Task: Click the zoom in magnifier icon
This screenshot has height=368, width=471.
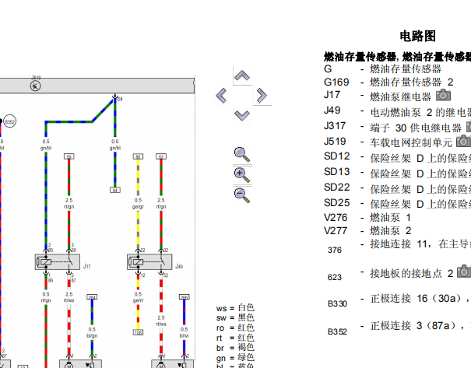Action: [242, 175]
